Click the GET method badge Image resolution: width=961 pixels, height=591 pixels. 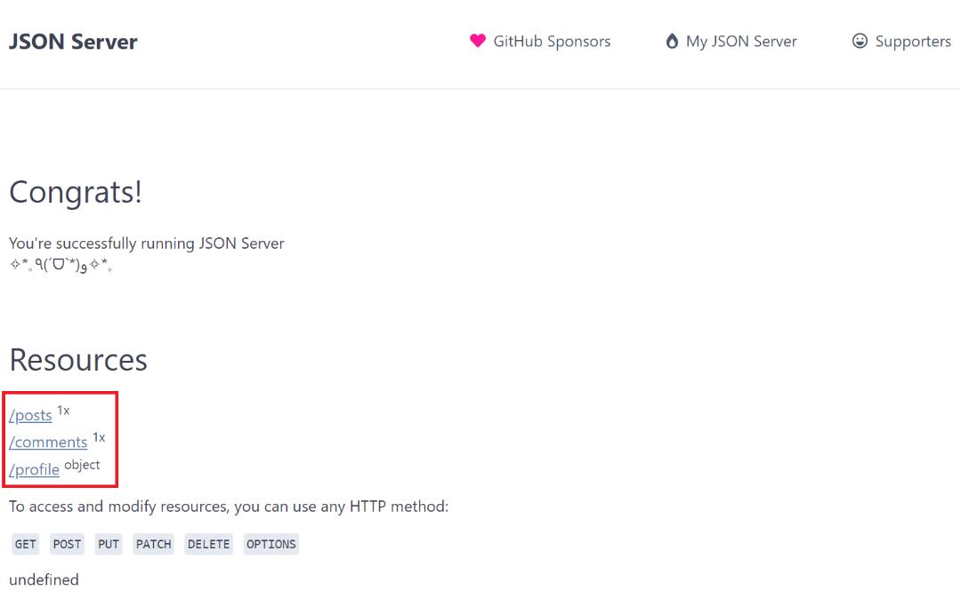click(x=26, y=544)
